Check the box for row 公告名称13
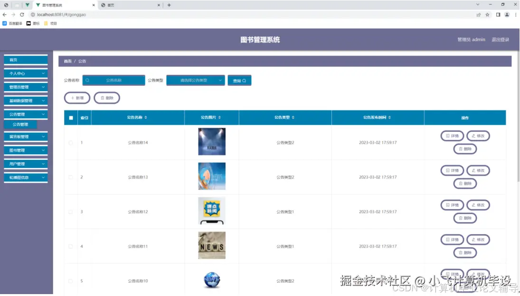This screenshot has height=296, width=520. click(71, 177)
